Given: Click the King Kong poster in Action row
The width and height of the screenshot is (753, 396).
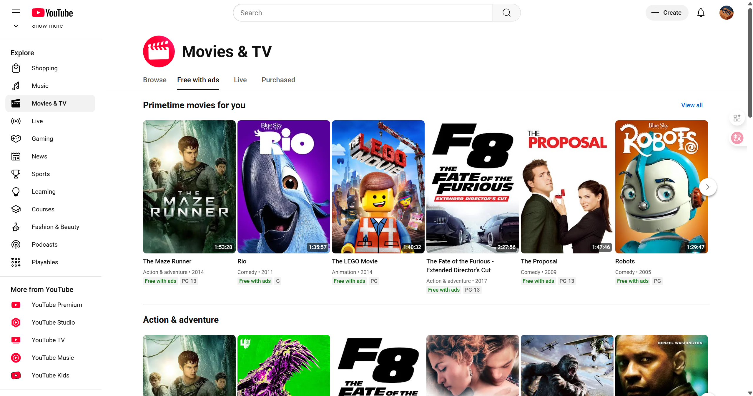Looking at the screenshot, I should click(567, 365).
